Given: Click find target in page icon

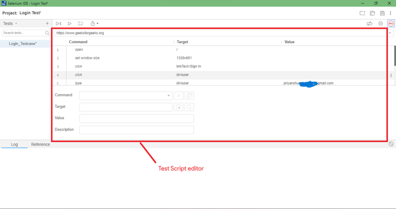Looking at the screenshot, I should pos(189,107).
